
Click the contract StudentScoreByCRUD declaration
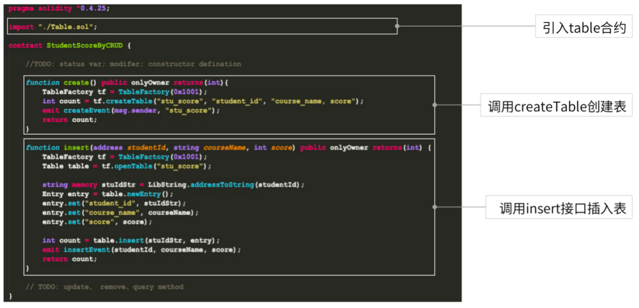click(x=69, y=45)
